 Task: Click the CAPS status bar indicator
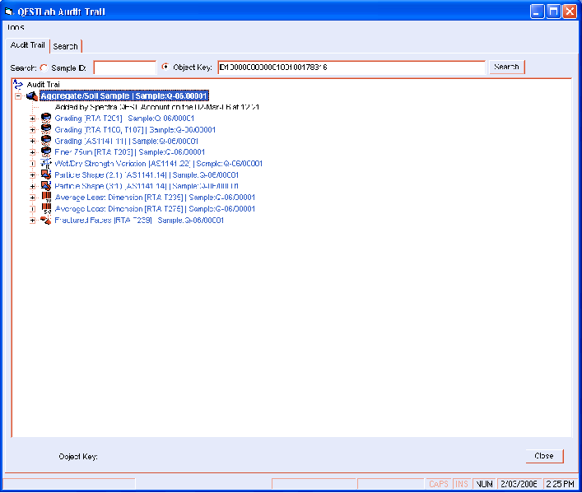click(x=439, y=484)
